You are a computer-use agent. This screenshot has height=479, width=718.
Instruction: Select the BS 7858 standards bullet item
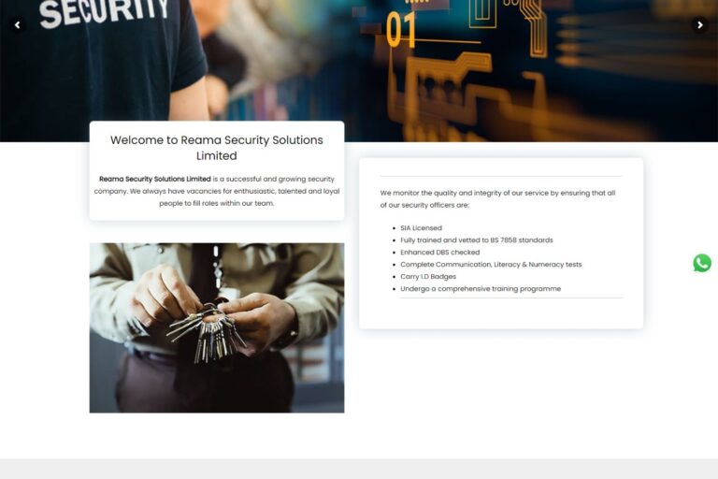point(477,239)
